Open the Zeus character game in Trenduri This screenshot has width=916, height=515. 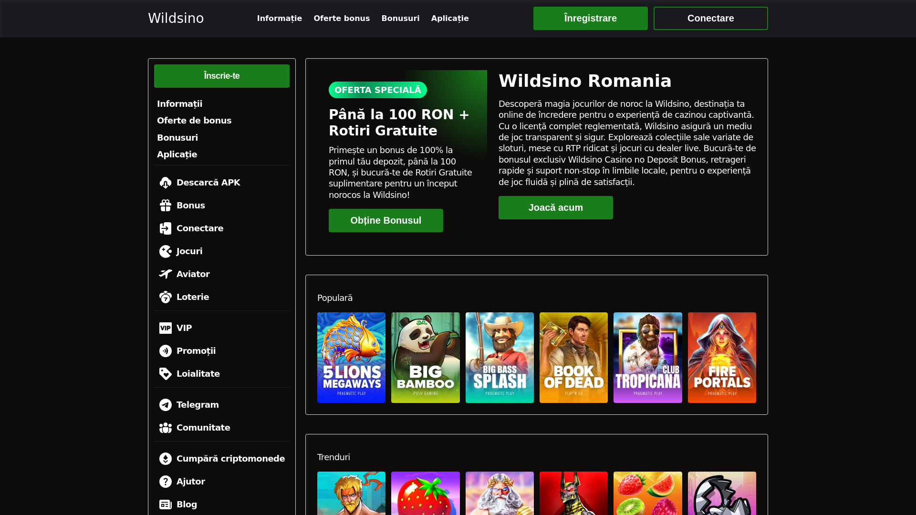(500, 493)
